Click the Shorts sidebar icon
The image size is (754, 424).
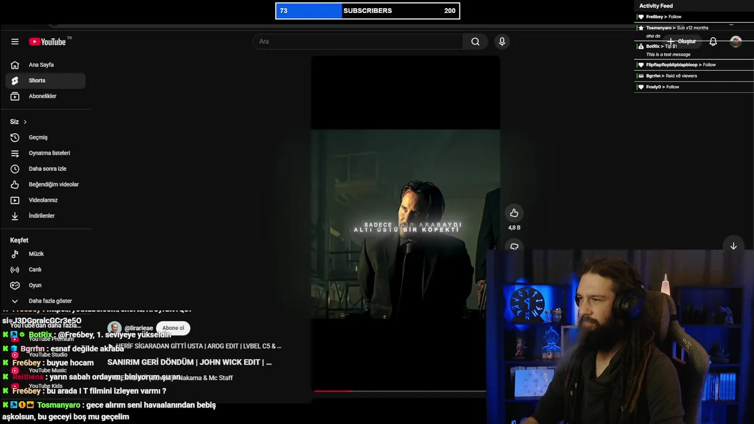pyautogui.click(x=15, y=81)
